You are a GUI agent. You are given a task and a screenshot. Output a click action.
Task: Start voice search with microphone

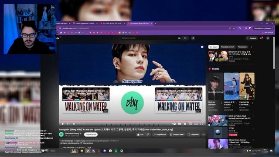click(193, 38)
